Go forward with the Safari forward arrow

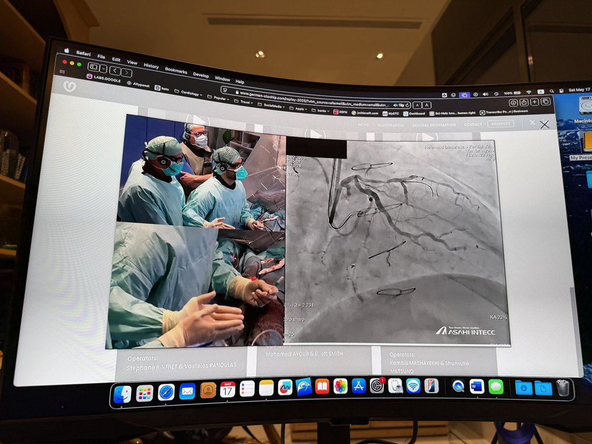(x=126, y=72)
